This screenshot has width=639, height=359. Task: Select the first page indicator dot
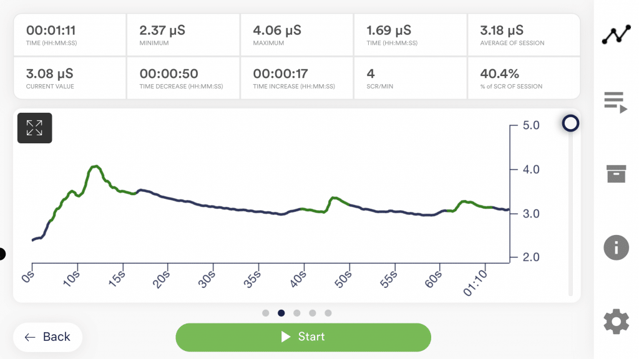[x=266, y=313]
